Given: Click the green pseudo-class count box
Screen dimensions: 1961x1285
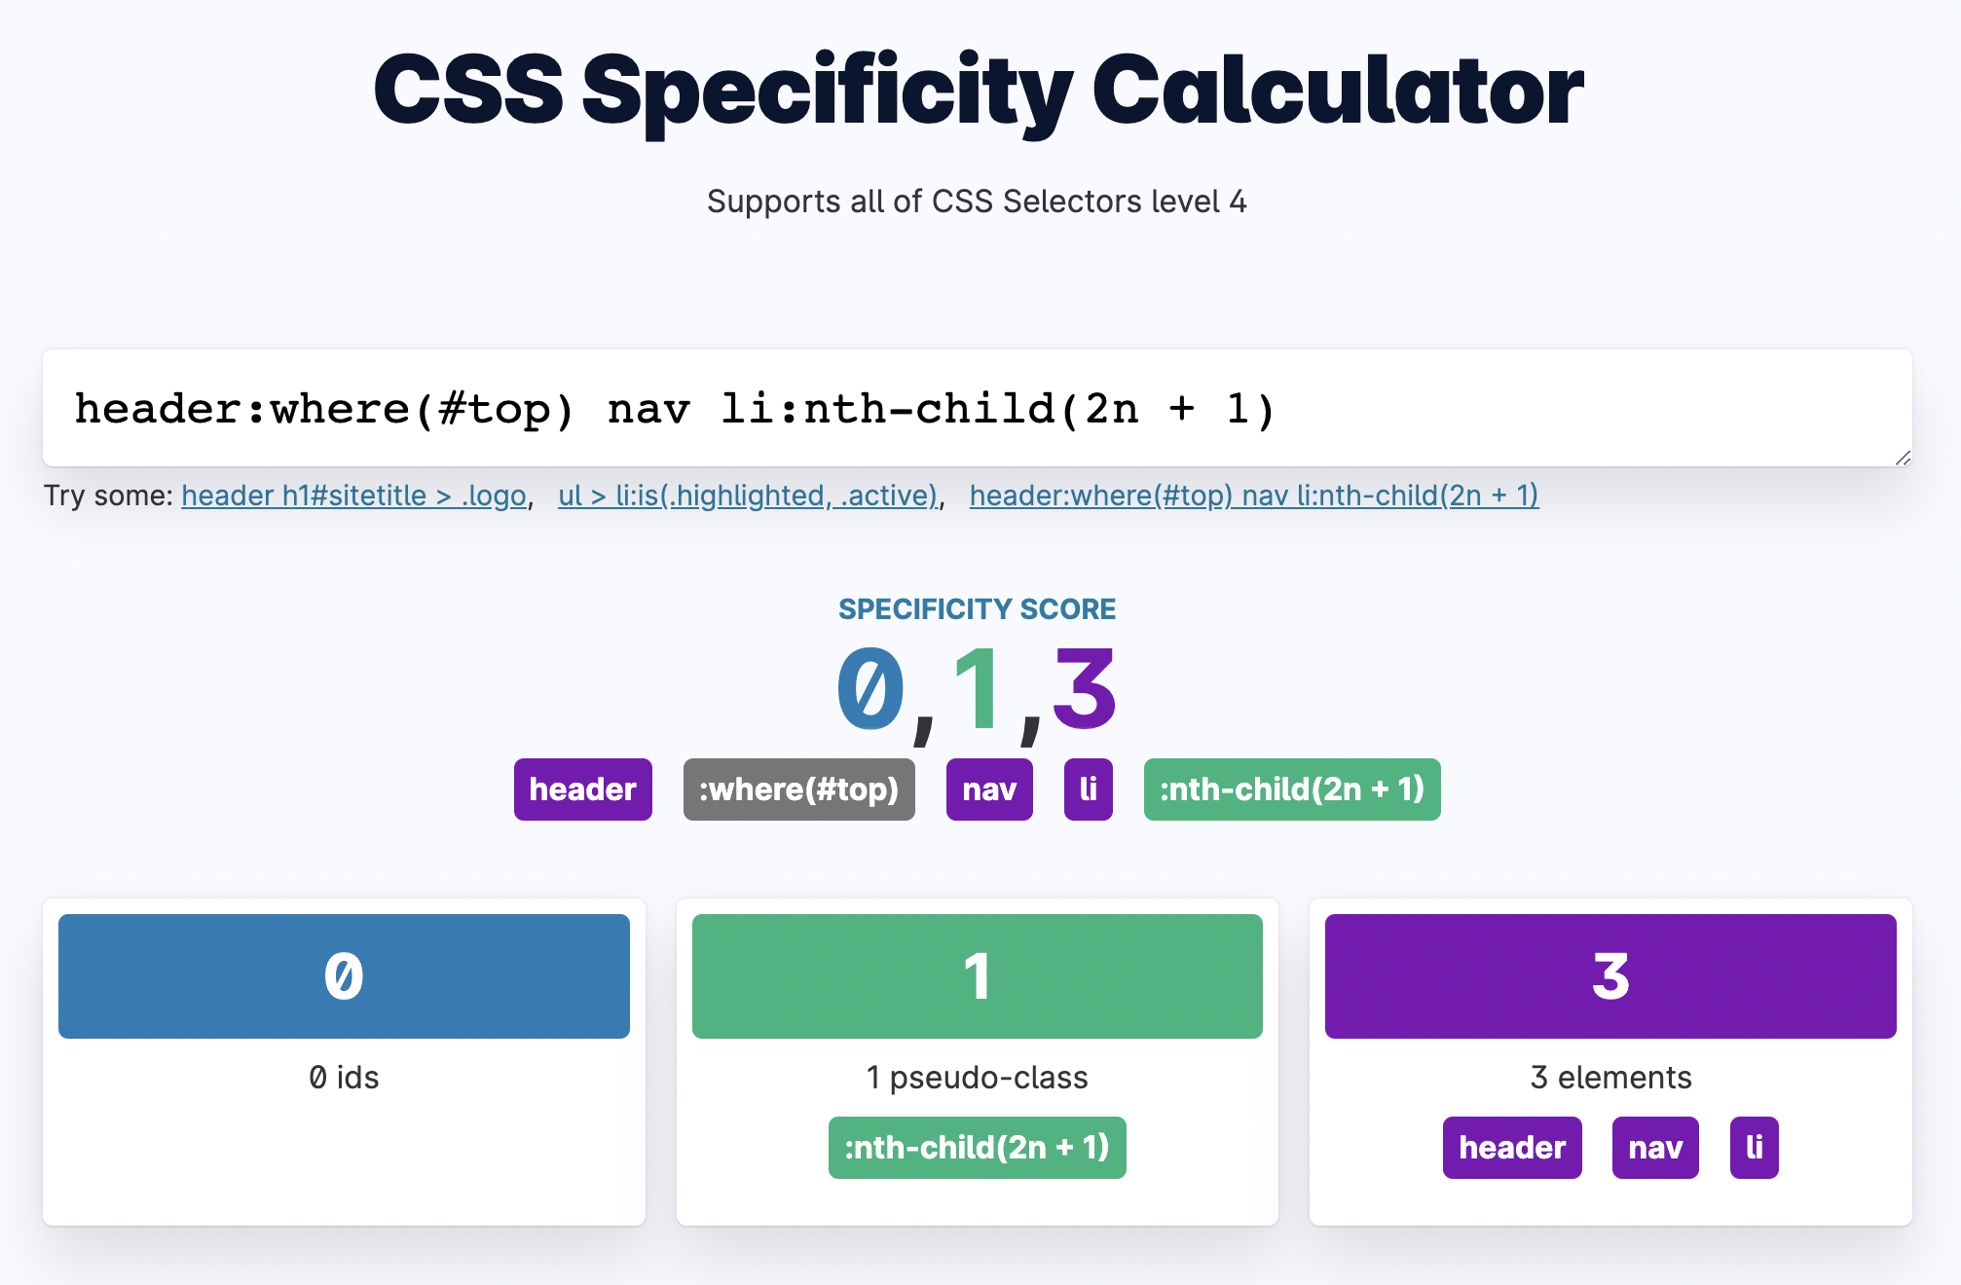Looking at the screenshot, I should (977, 976).
